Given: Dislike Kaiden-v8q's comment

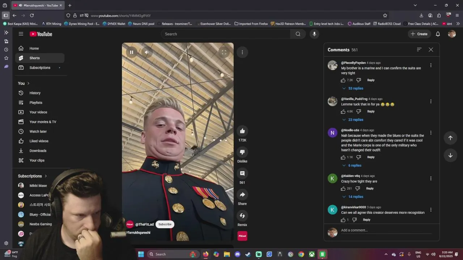Looking at the screenshot, I should click(x=358, y=188).
